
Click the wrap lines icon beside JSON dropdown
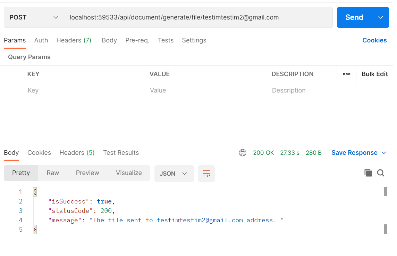[206, 173]
